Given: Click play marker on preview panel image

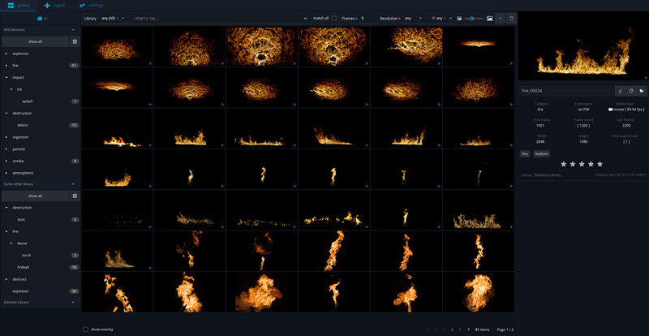Looking at the screenshot, I should (646, 77).
